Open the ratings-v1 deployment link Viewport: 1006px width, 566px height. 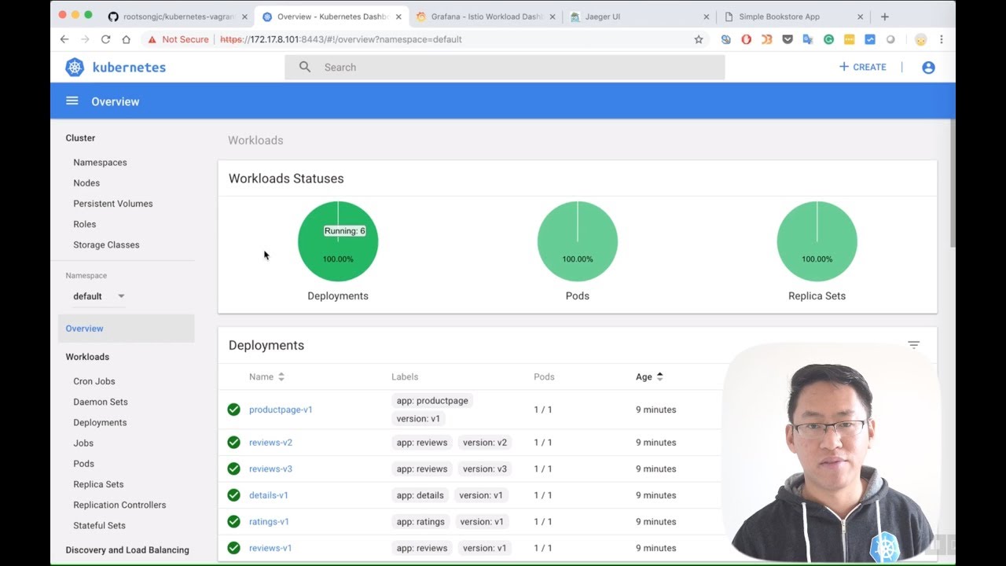pyautogui.click(x=269, y=521)
